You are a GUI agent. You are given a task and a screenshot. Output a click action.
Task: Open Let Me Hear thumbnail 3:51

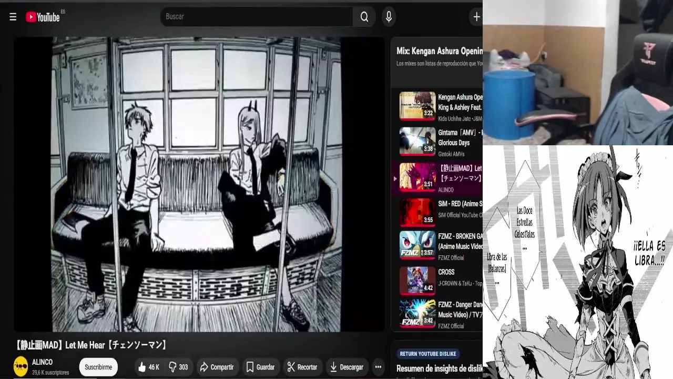417,176
